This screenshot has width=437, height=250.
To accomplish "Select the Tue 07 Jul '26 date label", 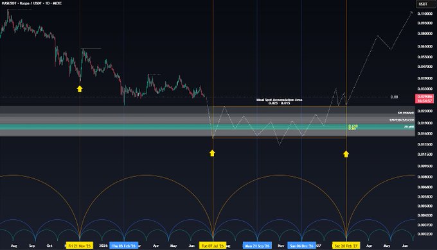I will tap(213, 246).
